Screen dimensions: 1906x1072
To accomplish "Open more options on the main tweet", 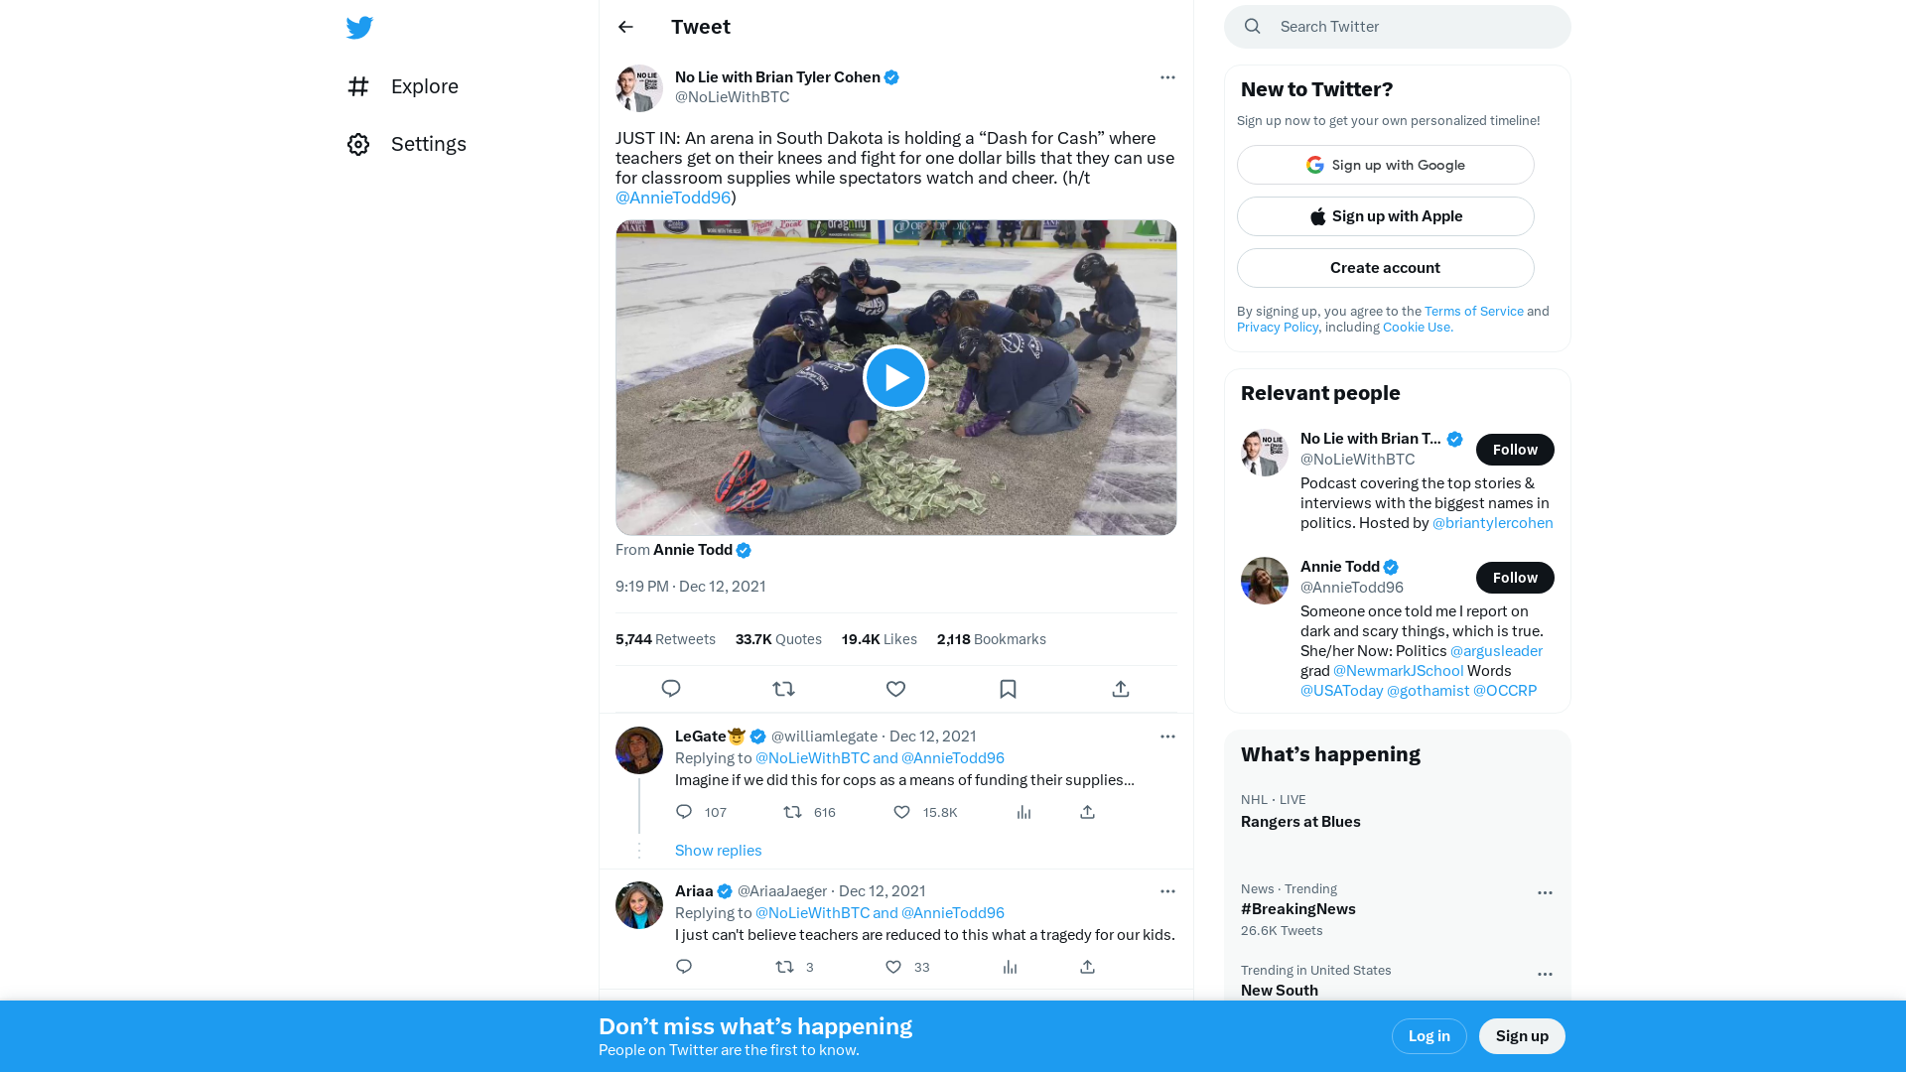I will click(1167, 77).
